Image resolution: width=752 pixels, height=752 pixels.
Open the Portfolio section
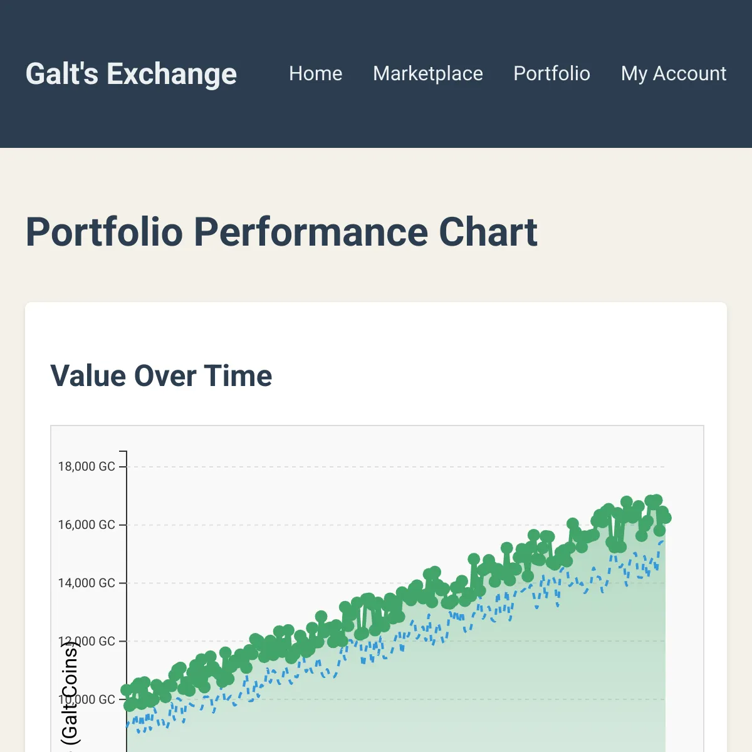pos(551,74)
